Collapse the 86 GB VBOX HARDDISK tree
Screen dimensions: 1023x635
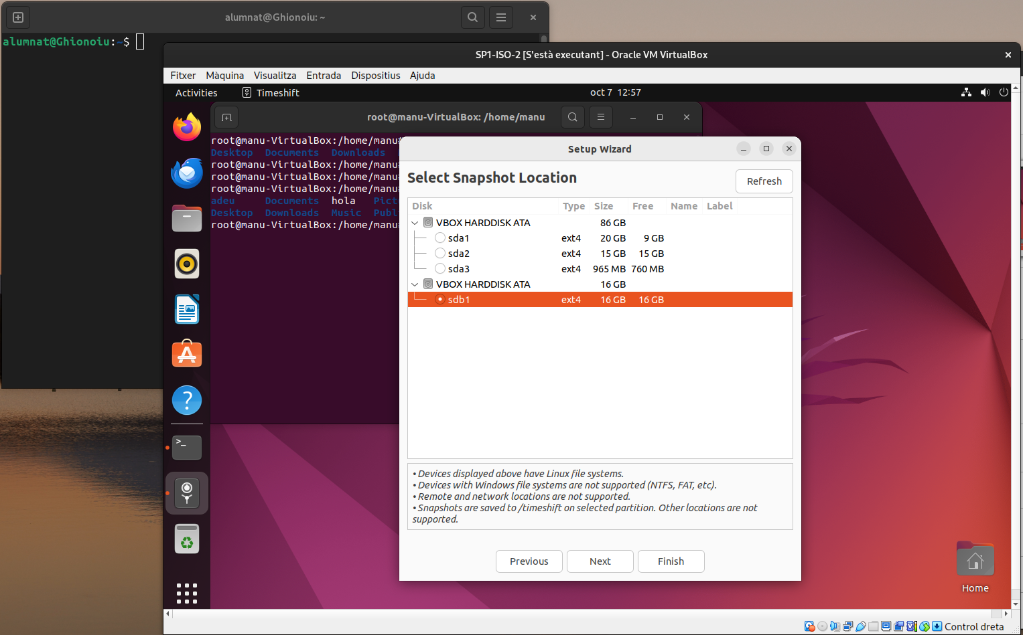click(415, 223)
